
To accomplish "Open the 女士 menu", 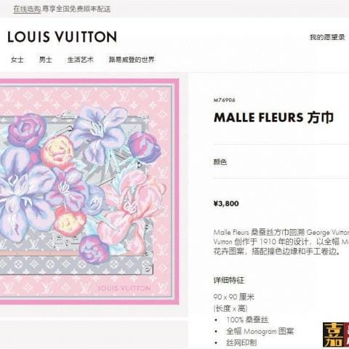I will [17, 60].
